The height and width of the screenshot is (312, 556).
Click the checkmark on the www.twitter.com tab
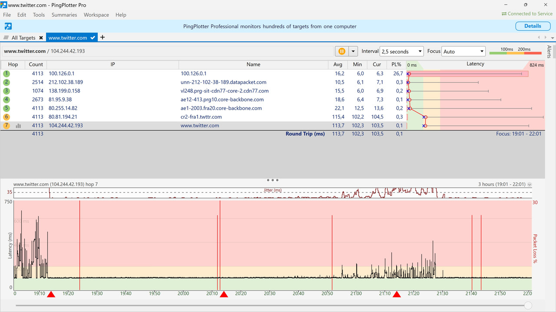coord(93,38)
